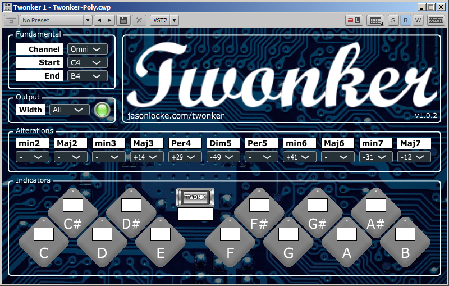The image size is (449, 286).
Task: Open the Maj3 alteration dropdown
Action: coord(146,157)
